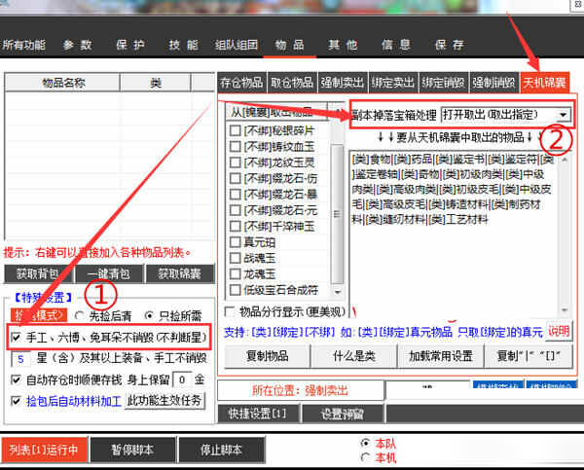
Task: Toggle 物品分行显示(更美观) checkbox
Action: tap(230, 311)
